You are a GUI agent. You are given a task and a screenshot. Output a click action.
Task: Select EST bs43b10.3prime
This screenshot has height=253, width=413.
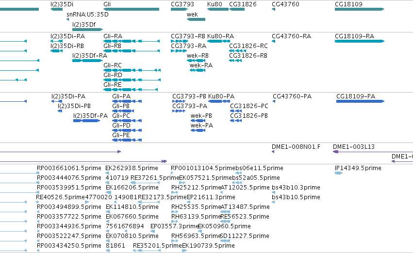pyautogui.click(x=296, y=188)
